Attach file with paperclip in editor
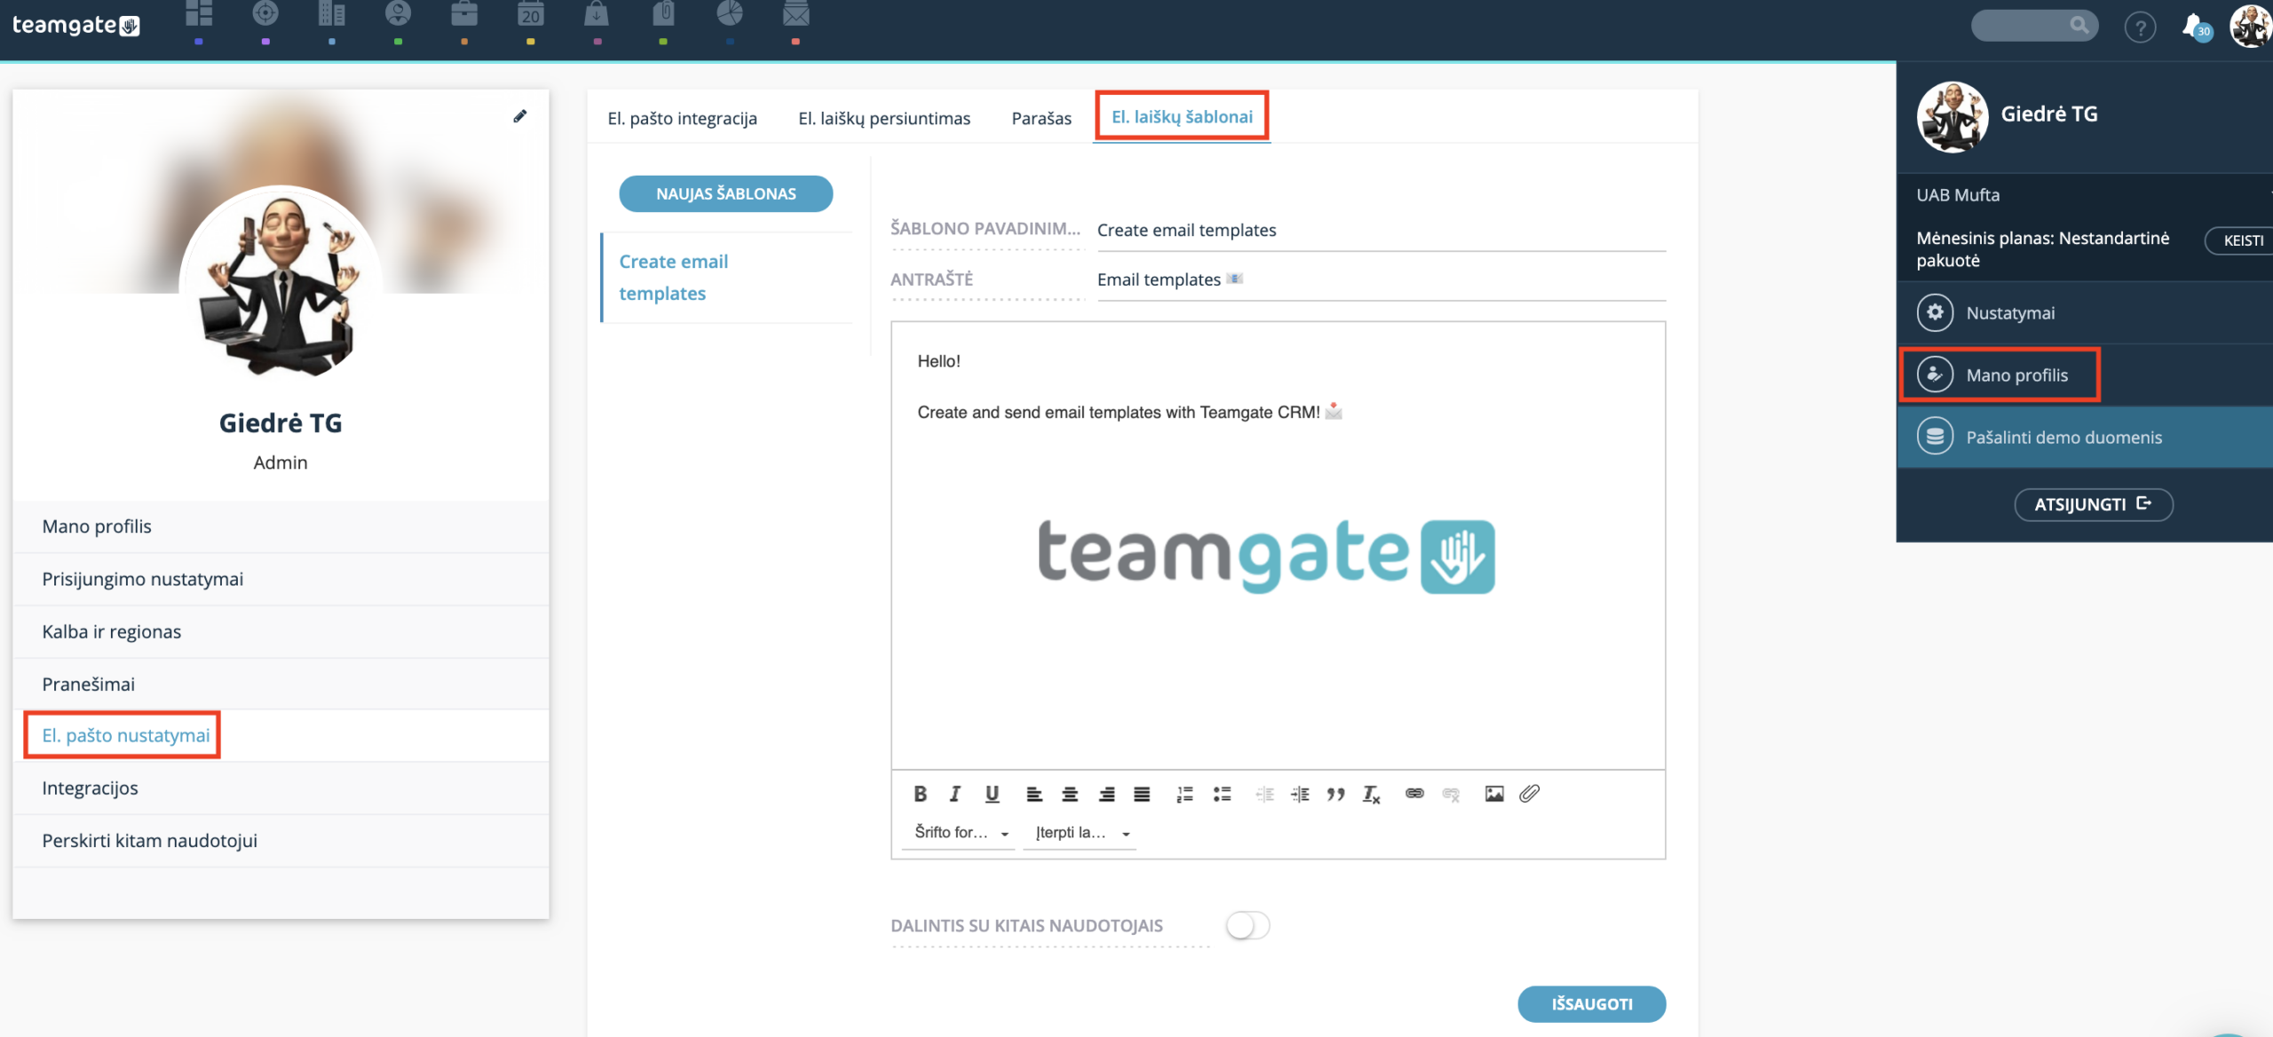Viewport: 2273px width, 1037px height. tap(1529, 794)
